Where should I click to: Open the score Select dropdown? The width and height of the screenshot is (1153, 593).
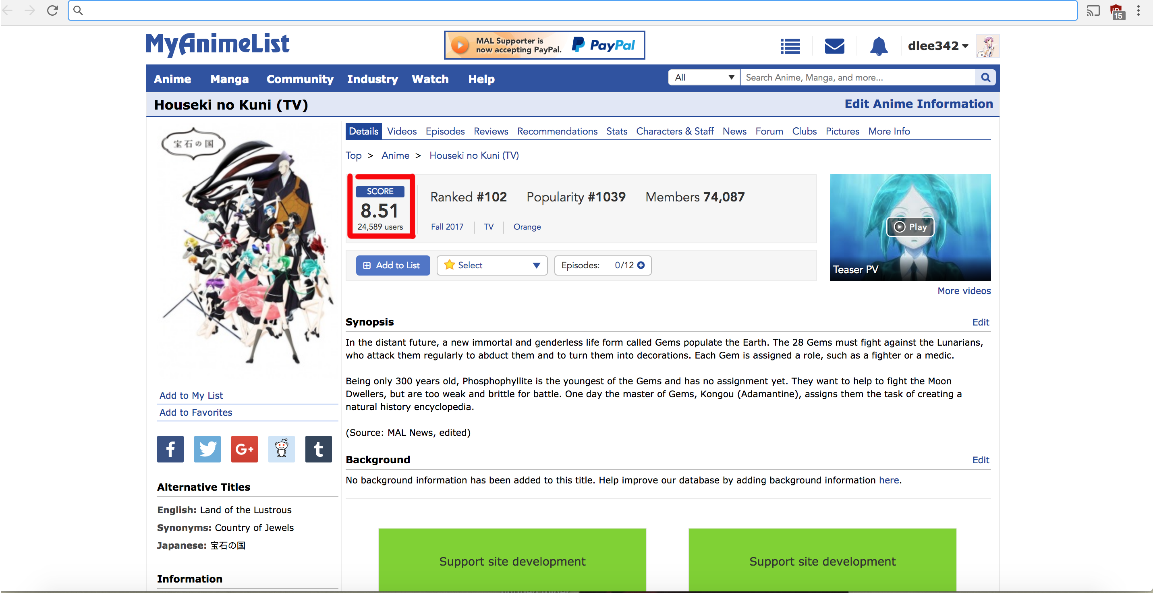[492, 265]
